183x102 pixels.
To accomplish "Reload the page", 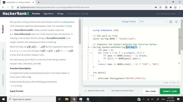I will [x=12, y=7].
